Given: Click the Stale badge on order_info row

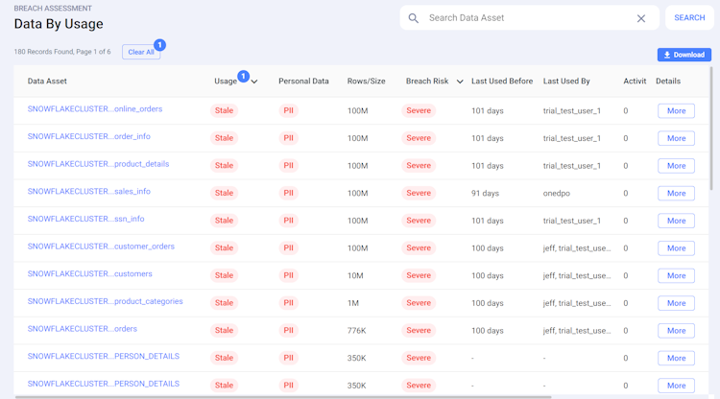Looking at the screenshot, I should pyautogui.click(x=224, y=138).
